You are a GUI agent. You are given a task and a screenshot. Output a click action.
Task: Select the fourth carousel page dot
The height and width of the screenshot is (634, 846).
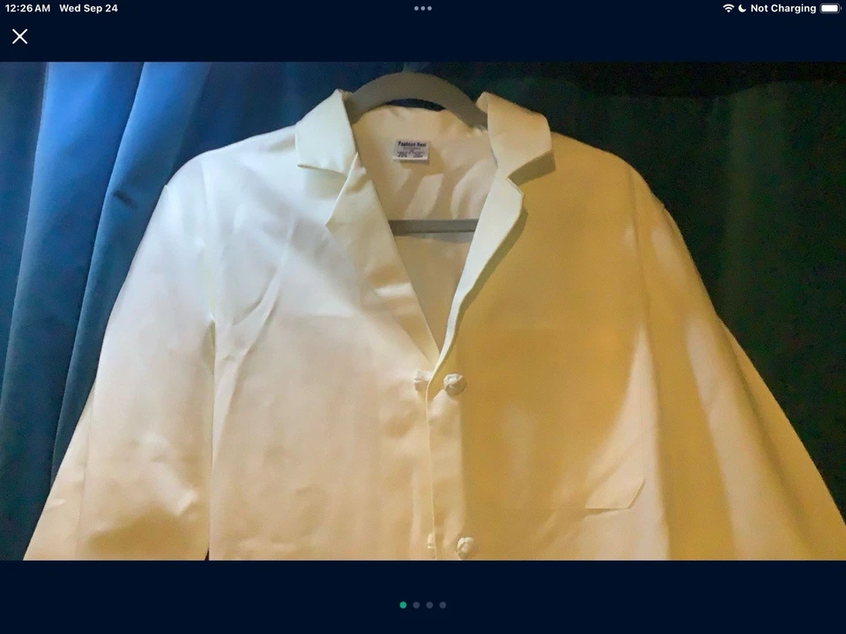point(442,605)
